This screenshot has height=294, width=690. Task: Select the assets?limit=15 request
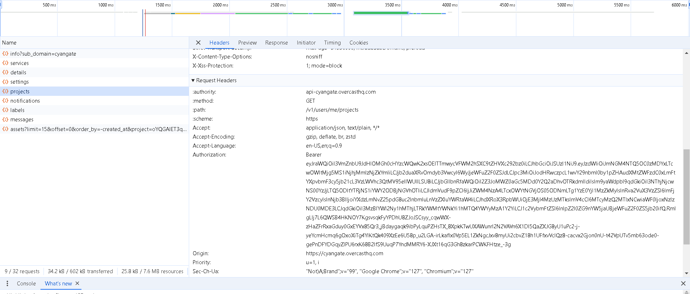pyautogui.click(x=98, y=129)
